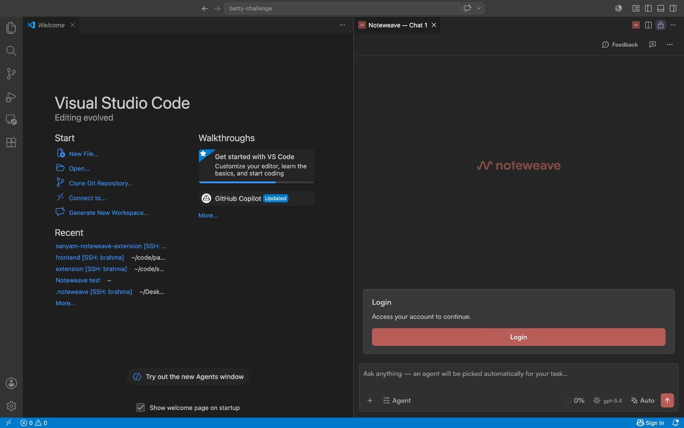Click the 0% context usage indicator
This screenshot has height=428, width=684.
575,401
